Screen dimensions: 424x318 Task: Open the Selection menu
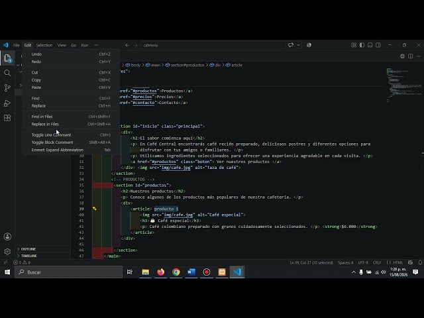pyautogui.click(x=44, y=45)
